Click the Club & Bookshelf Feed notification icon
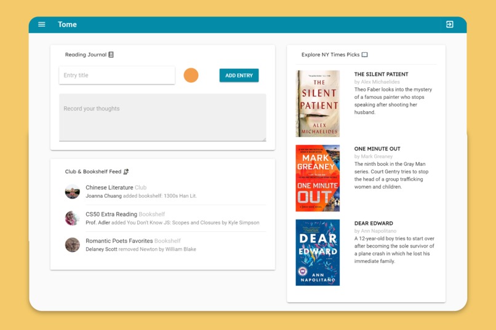 (x=126, y=171)
